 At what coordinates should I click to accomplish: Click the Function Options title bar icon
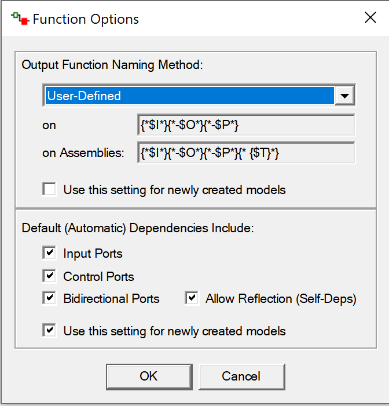20,19
